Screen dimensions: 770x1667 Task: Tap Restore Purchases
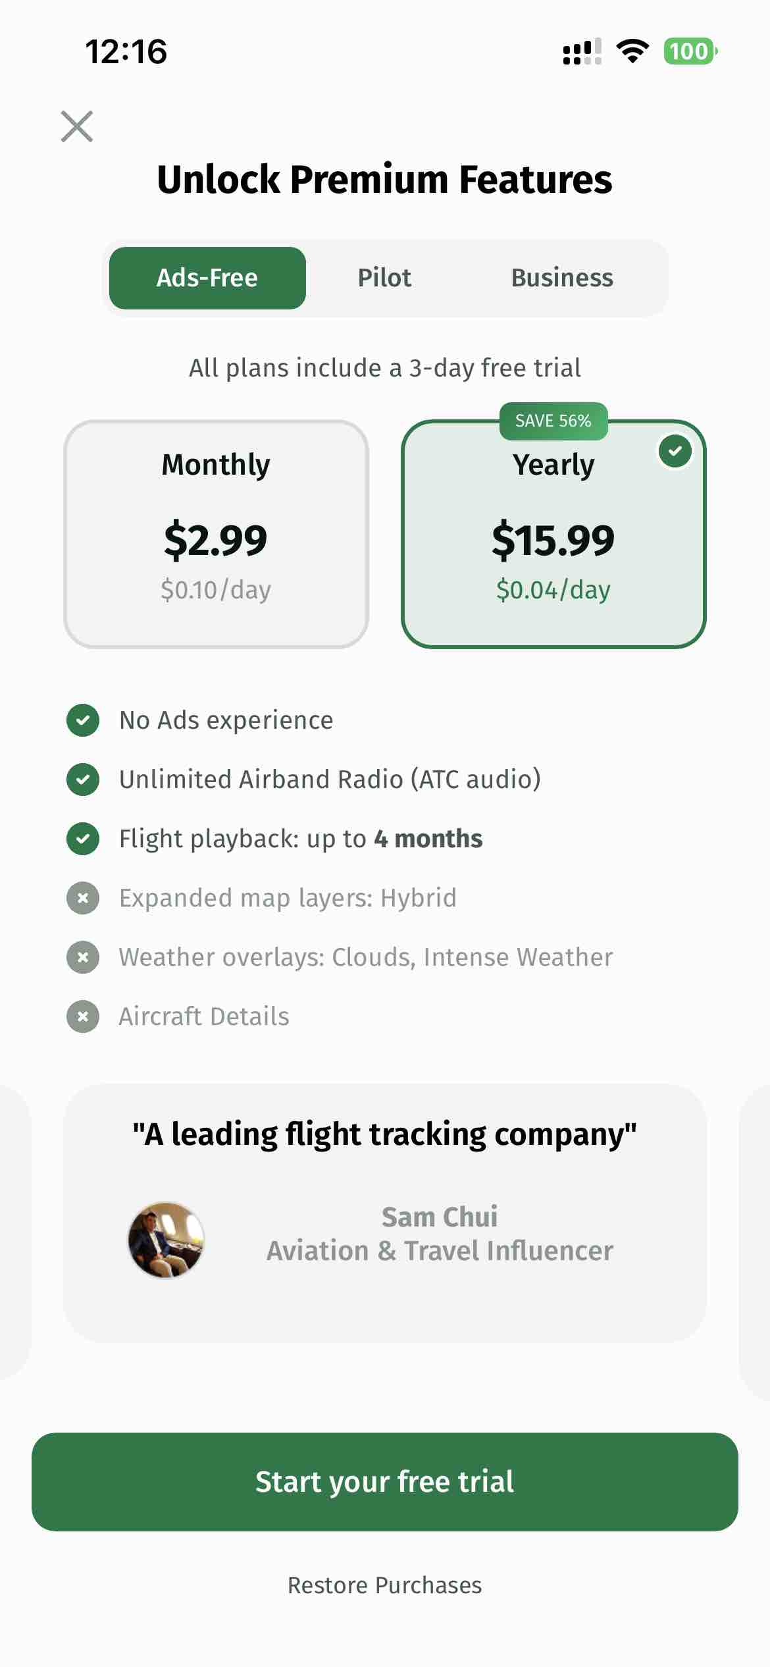coord(385,1585)
